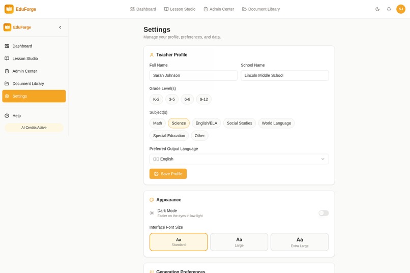Select the Math subject chip
The height and width of the screenshot is (273, 410).
(157, 123)
